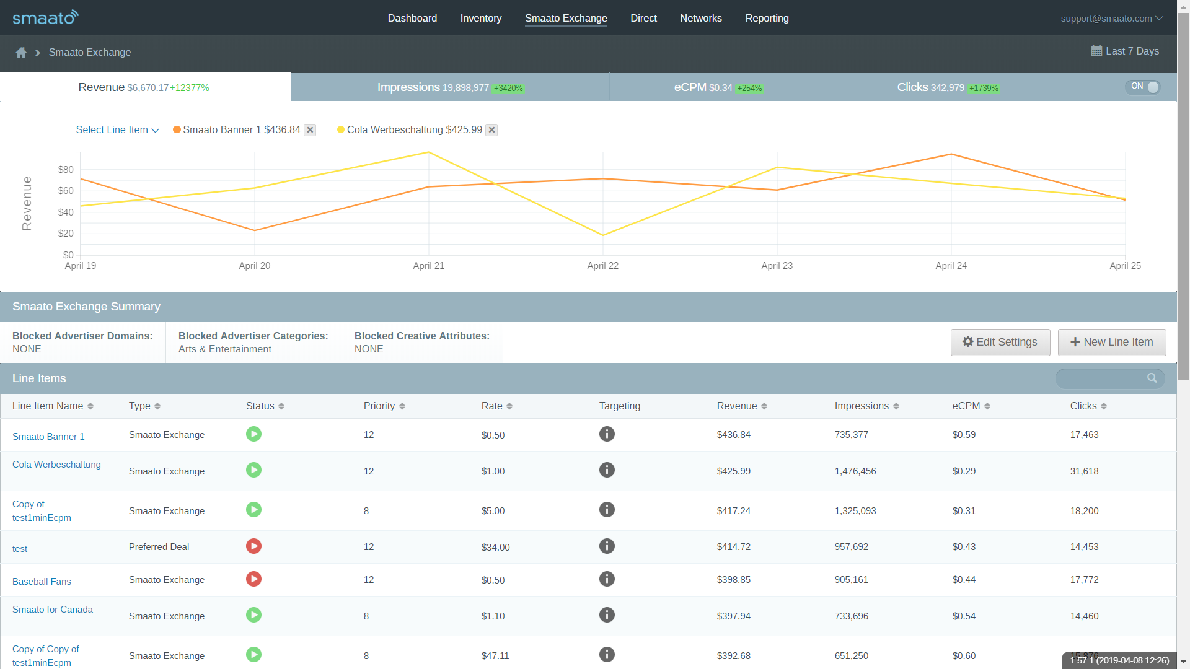Toggle status of Smaato Banner 1

[253, 434]
